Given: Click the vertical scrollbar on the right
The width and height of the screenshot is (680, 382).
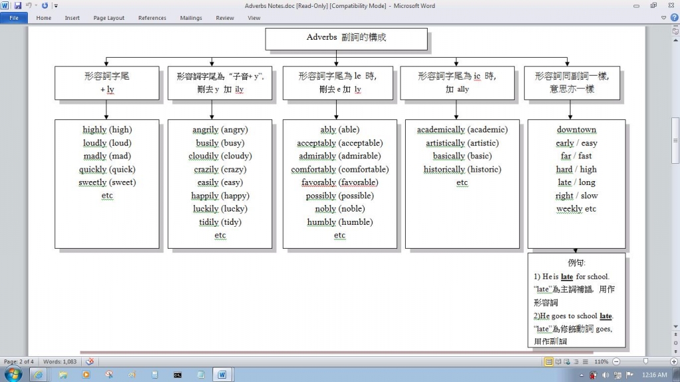Looking at the screenshot, I should pyautogui.click(x=675, y=133).
